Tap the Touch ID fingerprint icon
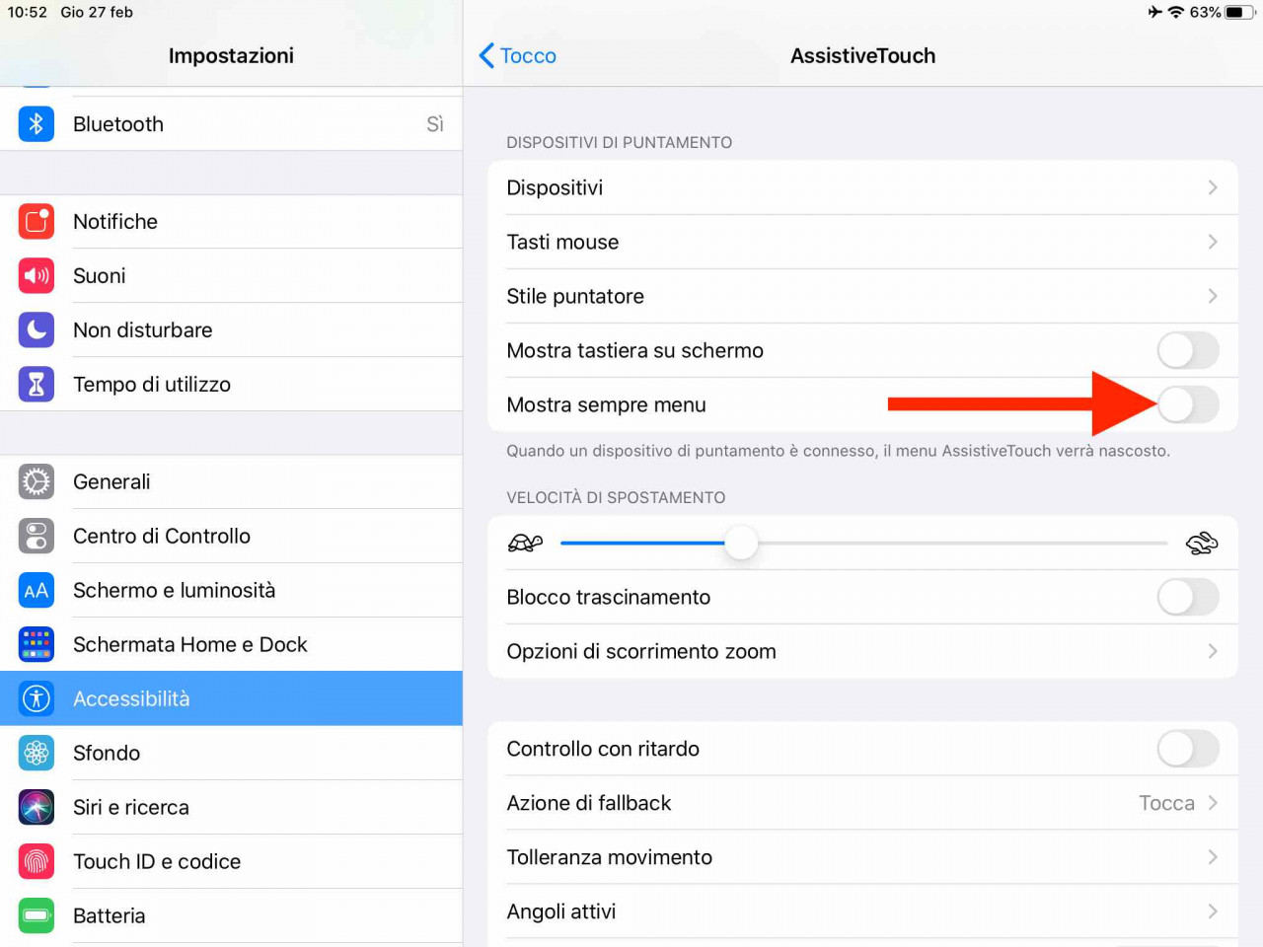 click(x=37, y=862)
